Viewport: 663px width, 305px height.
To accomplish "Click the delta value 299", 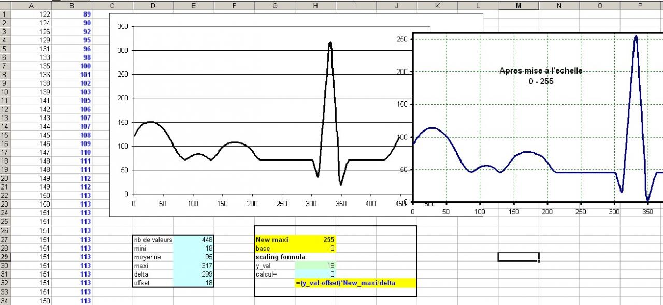I will (193, 274).
